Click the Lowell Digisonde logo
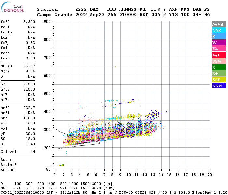 click(12, 7)
